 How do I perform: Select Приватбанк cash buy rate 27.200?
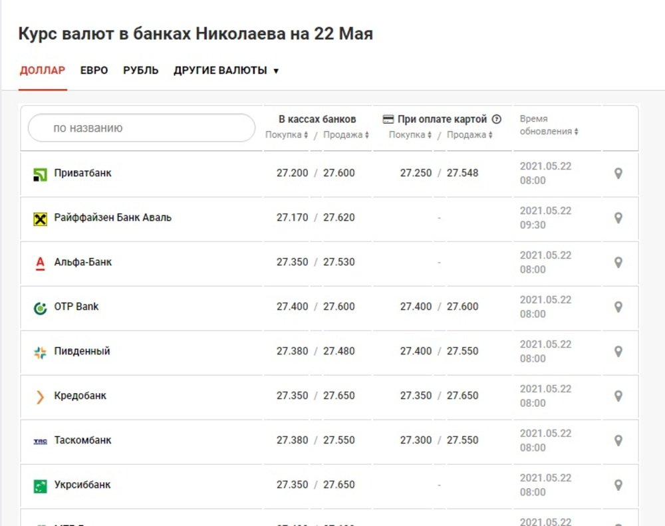[x=292, y=173]
